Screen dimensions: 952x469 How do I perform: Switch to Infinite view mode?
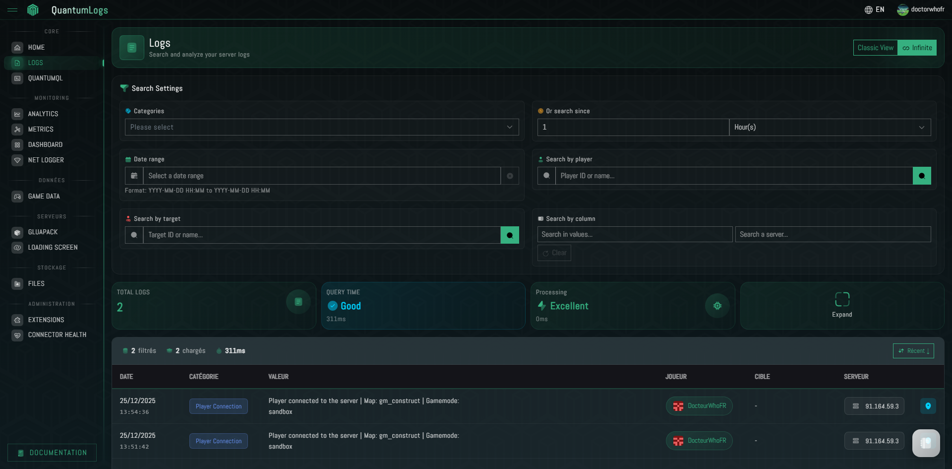coord(917,48)
